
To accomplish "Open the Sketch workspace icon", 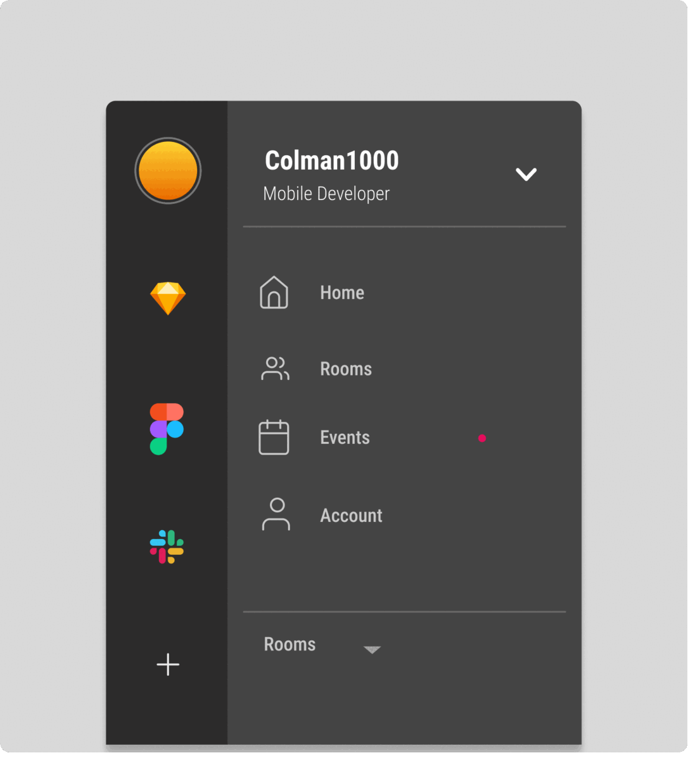I will point(168,298).
